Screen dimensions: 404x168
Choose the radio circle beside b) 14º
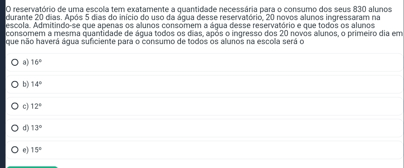coord(15,84)
